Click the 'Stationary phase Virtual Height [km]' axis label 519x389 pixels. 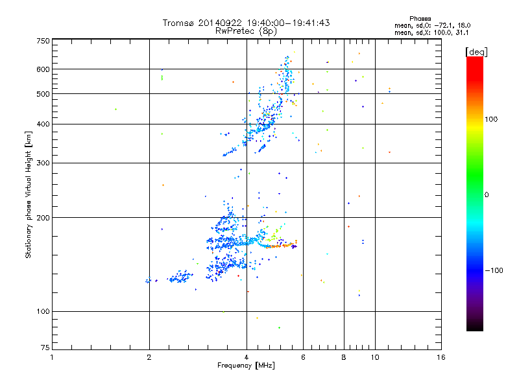pyautogui.click(x=29, y=194)
